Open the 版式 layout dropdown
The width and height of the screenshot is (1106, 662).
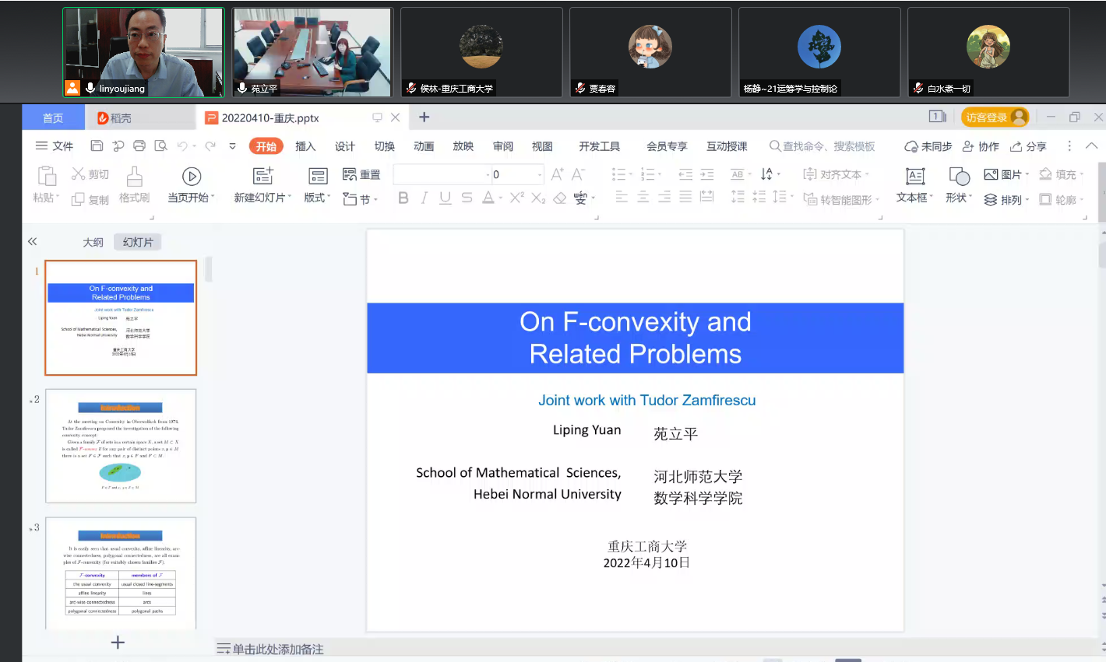pos(317,185)
